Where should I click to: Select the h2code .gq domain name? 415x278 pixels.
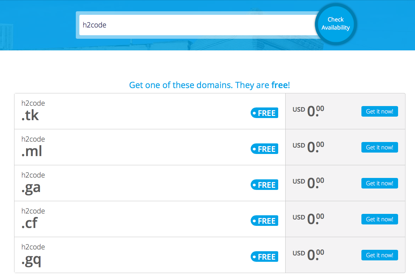coord(33,255)
